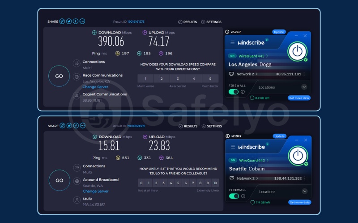Image resolution: width=358 pixels, height=223 pixels.
Task: Click version info icon beside v2.20.7, bottom window
Action: (x=228, y=136)
